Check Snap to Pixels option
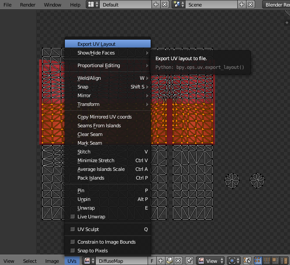 (x=72, y=250)
